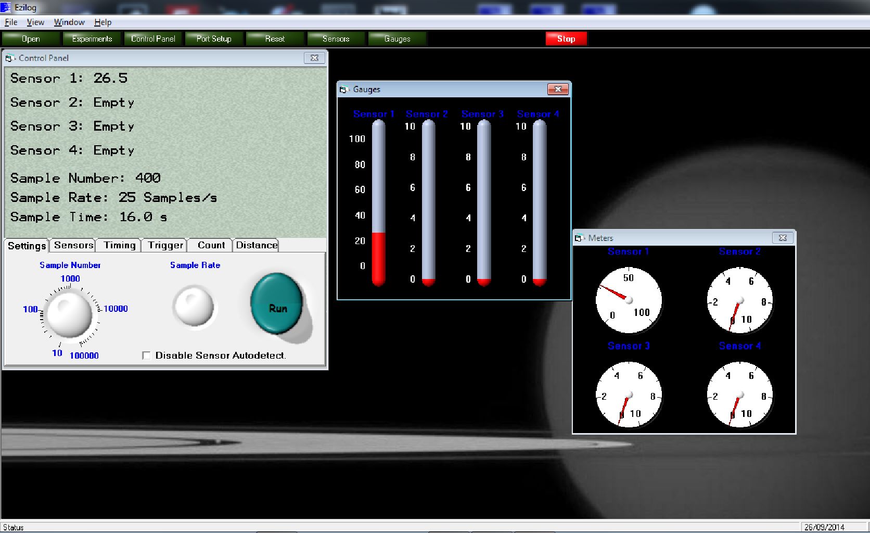Image resolution: width=870 pixels, height=533 pixels.
Task: Click the Open toolbar button
Action: [x=31, y=39]
